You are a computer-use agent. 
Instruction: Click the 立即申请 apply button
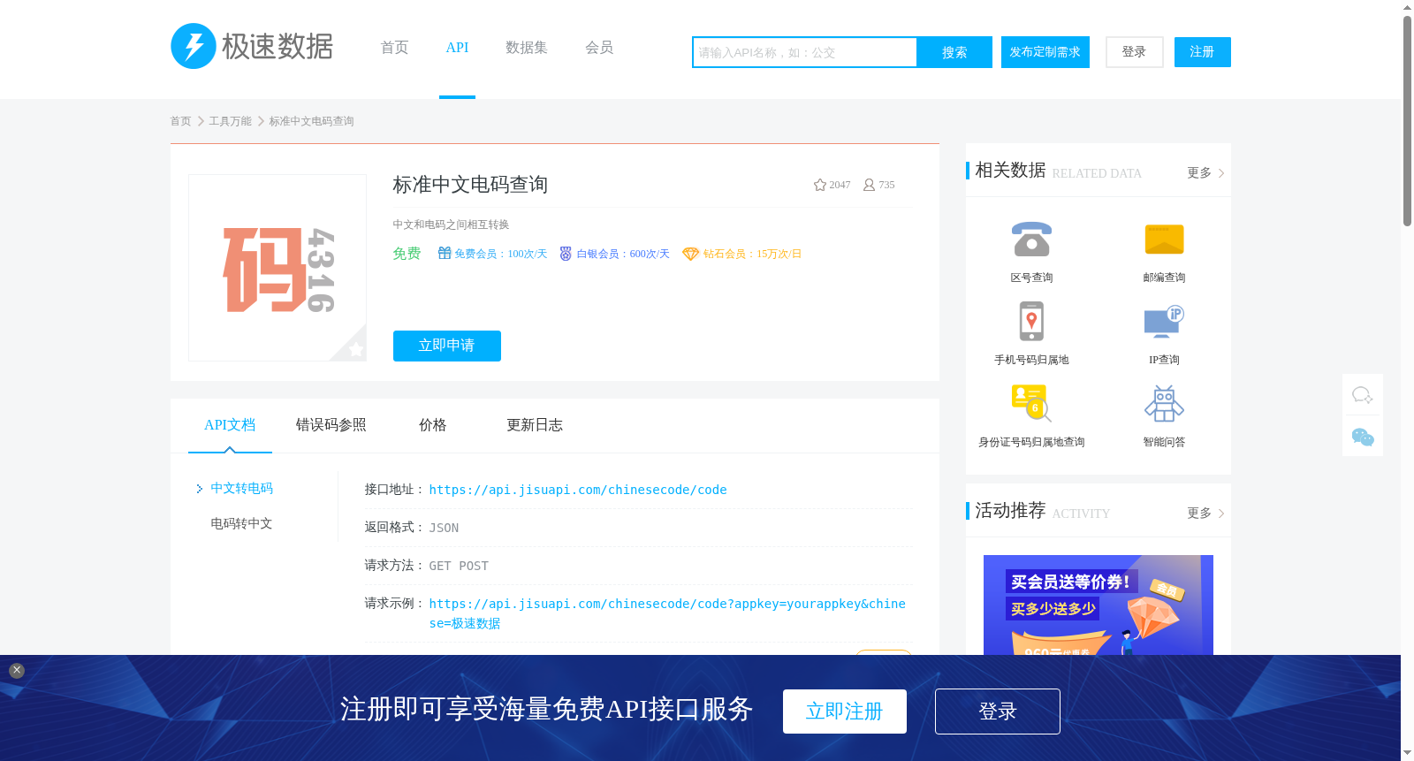click(x=447, y=346)
